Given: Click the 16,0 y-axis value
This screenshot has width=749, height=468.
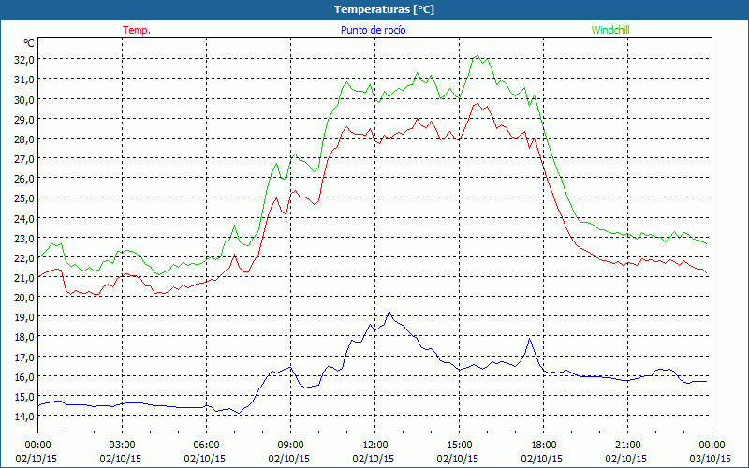Looking at the screenshot, I should [24, 377].
